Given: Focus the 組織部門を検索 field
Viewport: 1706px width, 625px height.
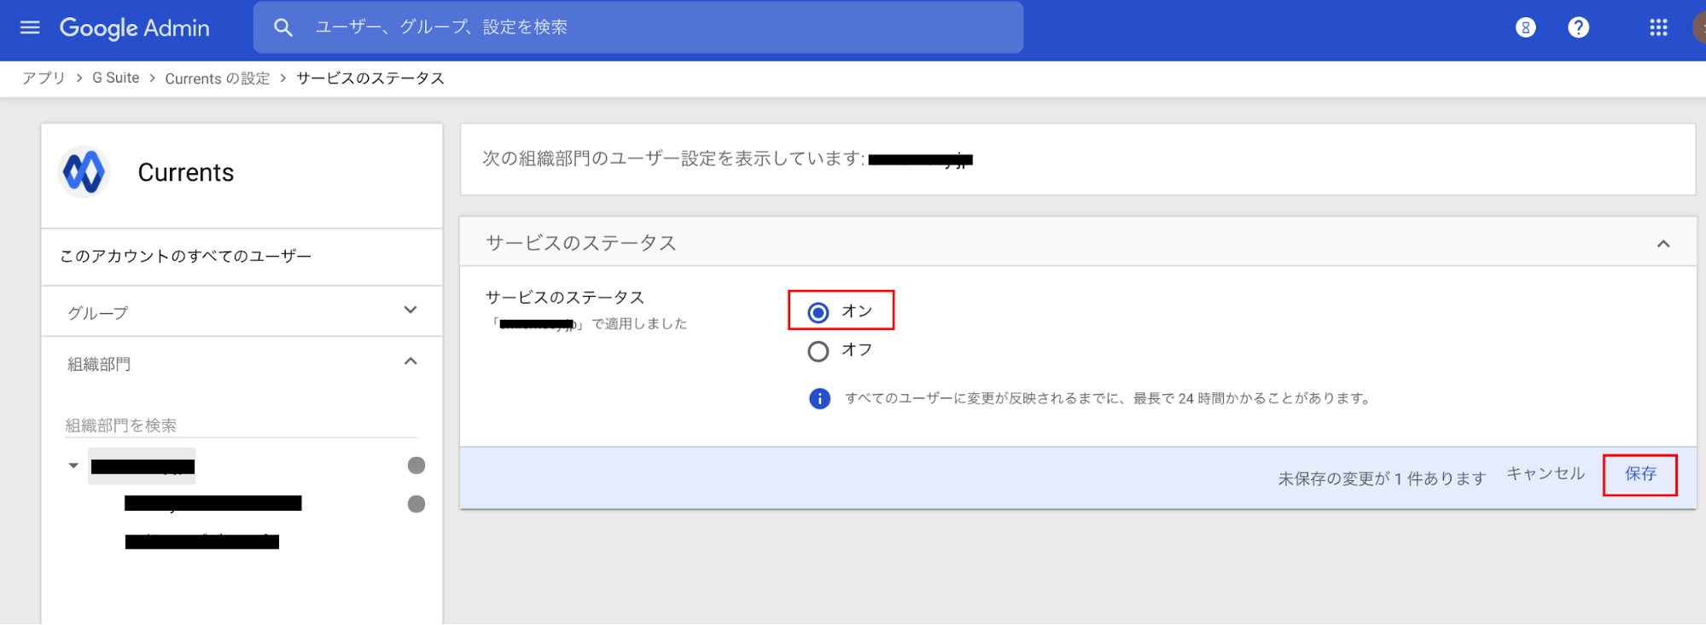Looking at the screenshot, I should coord(241,425).
